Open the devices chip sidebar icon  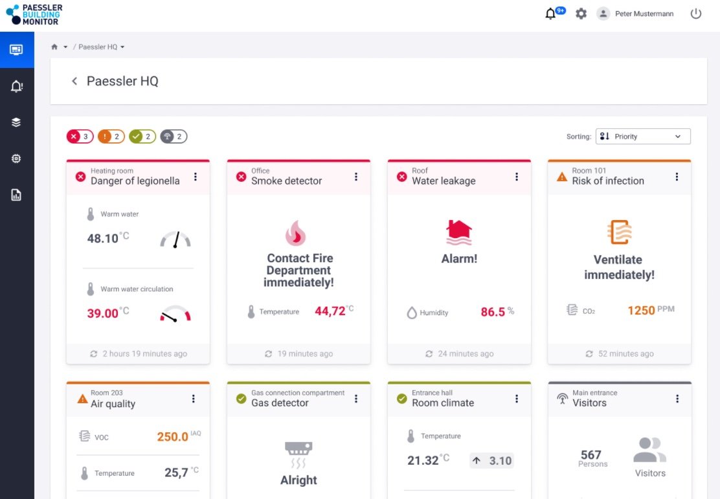[17, 159]
